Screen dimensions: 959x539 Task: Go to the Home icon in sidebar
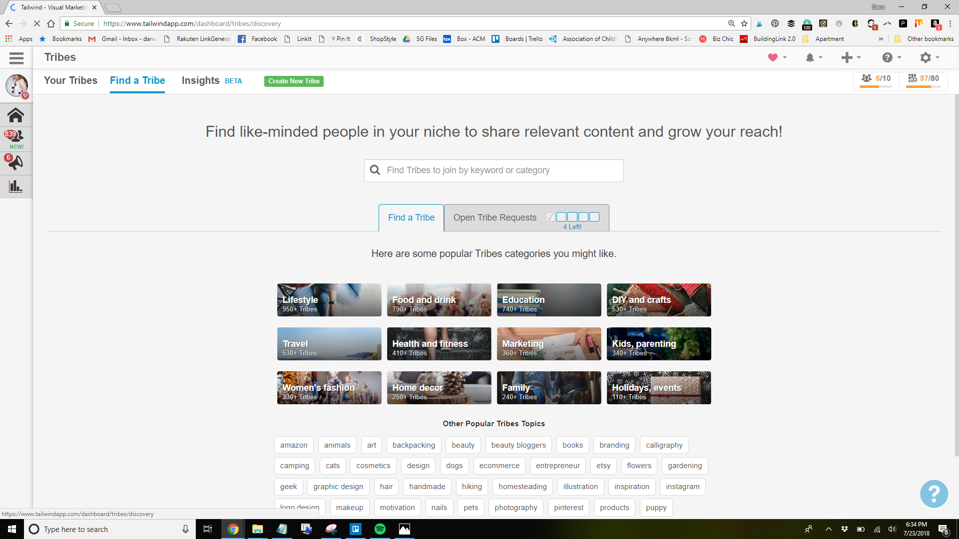pyautogui.click(x=16, y=115)
